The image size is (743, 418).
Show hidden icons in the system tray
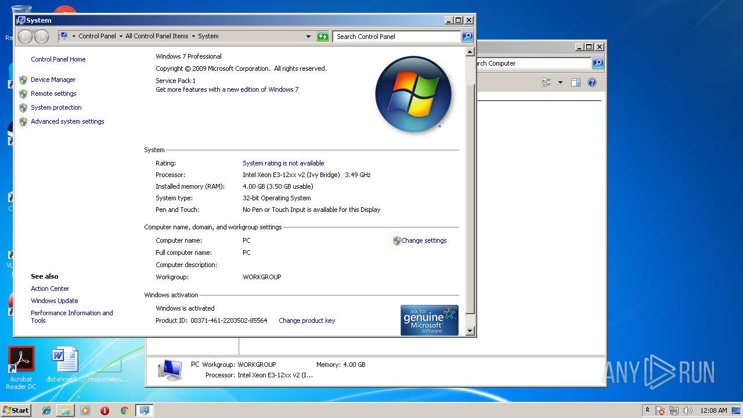pos(647,410)
